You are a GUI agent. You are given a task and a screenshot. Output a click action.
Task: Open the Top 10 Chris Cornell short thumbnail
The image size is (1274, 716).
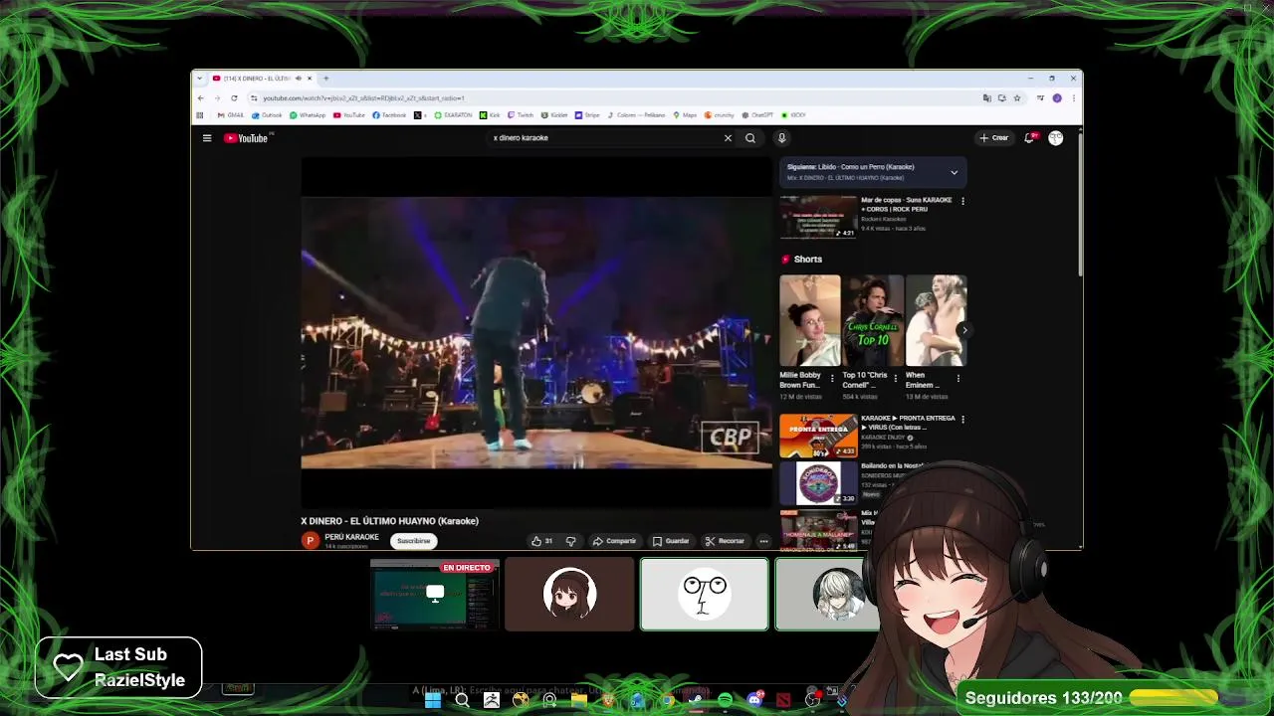coord(873,320)
